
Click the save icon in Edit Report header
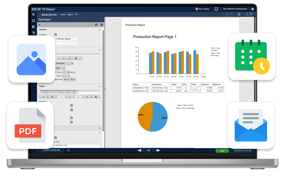point(101,25)
